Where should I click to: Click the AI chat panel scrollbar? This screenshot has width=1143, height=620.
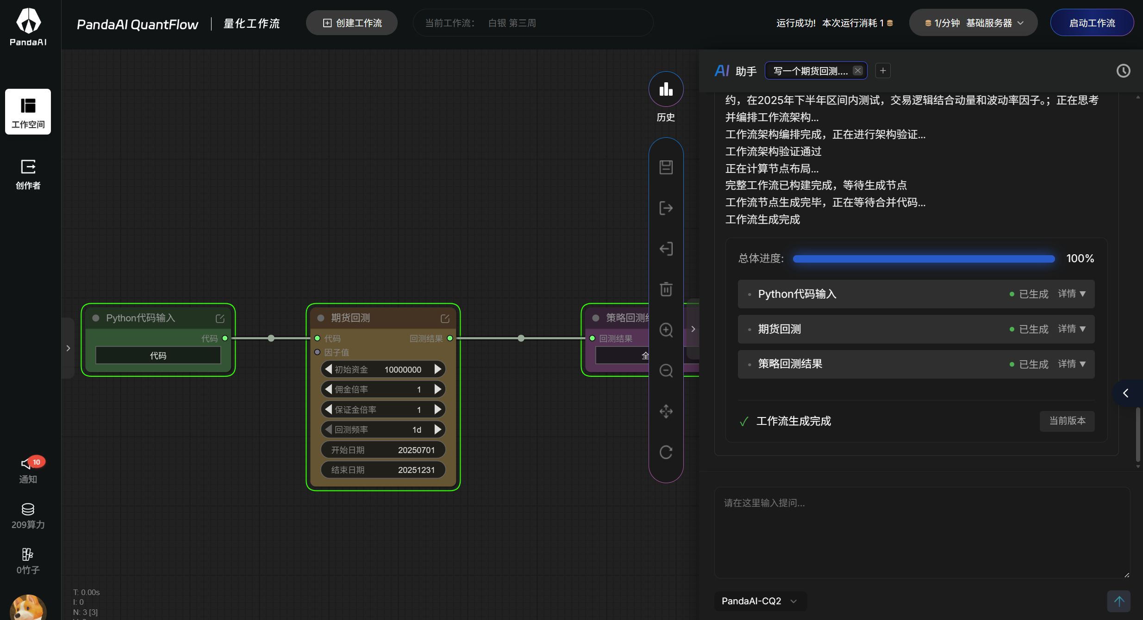1138,434
